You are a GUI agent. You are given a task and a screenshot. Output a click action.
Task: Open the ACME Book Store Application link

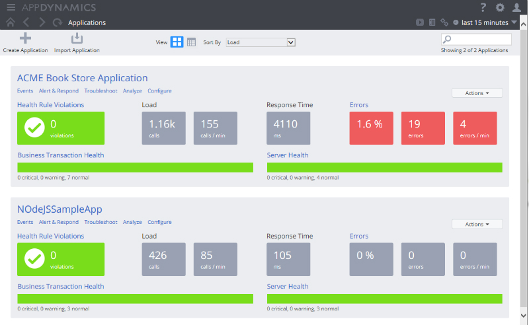click(x=82, y=78)
